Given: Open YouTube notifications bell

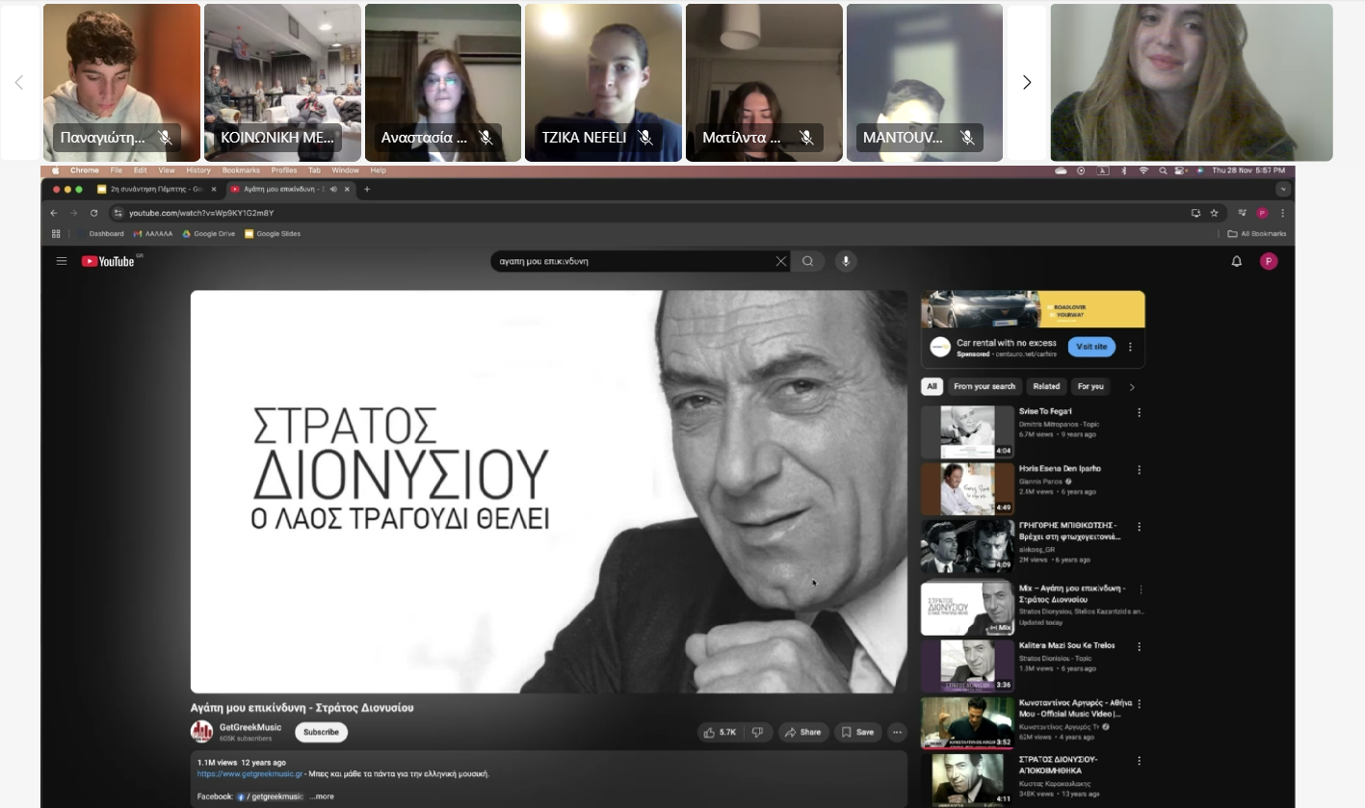Looking at the screenshot, I should (1237, 261).
